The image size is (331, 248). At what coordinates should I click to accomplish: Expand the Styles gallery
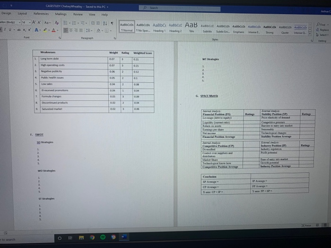(310, 34)
